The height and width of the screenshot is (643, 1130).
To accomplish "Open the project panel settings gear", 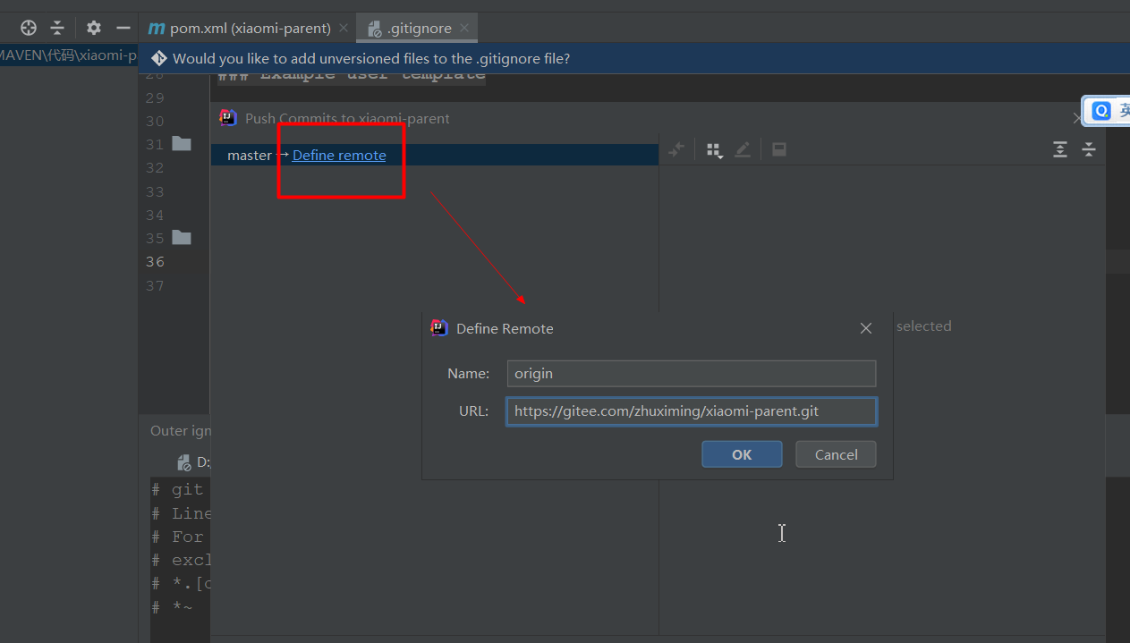I will coord(94,28).
